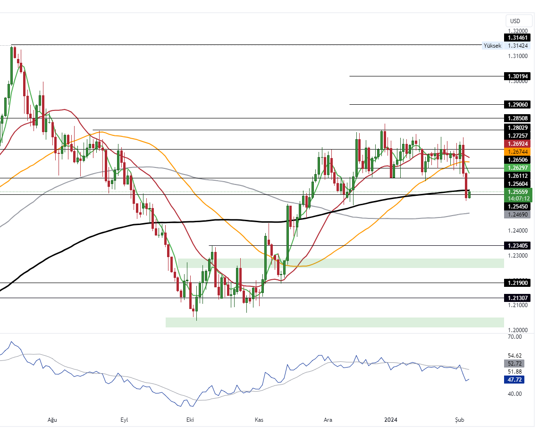Select the blue RSI value label 47.72
Viewport: 539px width, 443px height.
click(x=514, y=379)
